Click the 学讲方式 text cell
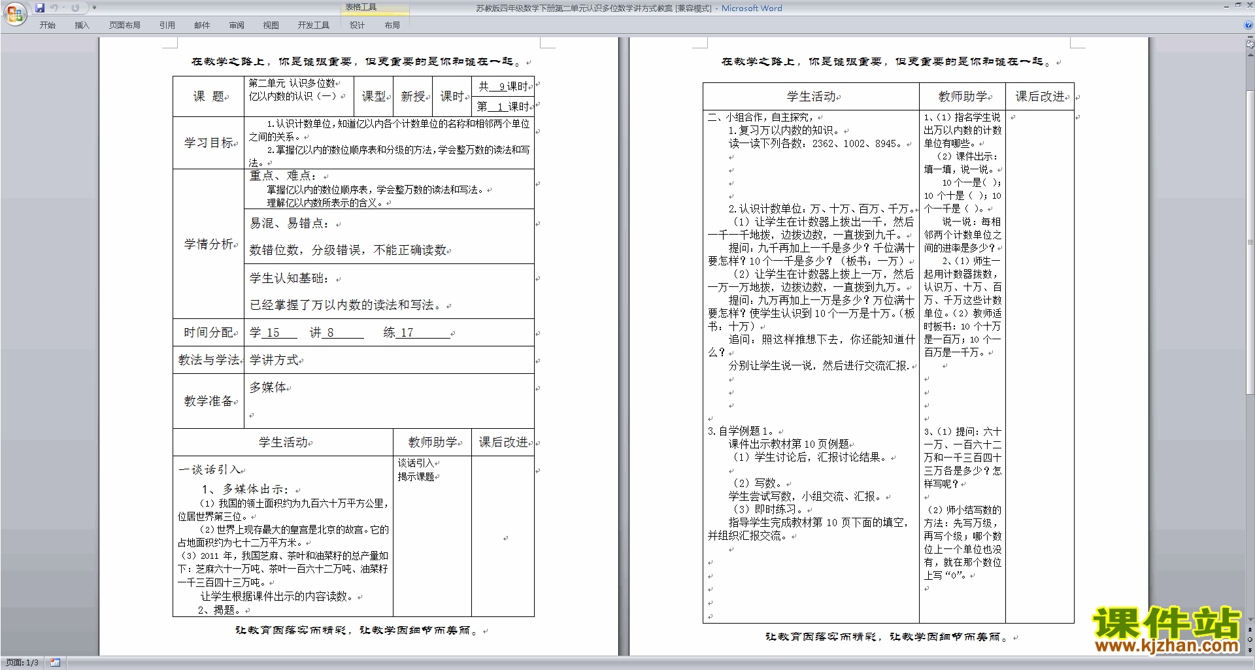This screenshot has width=1255, height=670. click(x=274, y=360)
